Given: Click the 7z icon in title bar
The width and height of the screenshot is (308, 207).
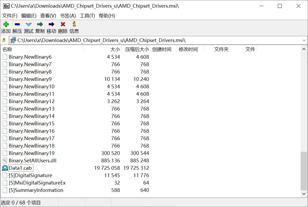Looking at the screenshot, I should tap(6, 6).
